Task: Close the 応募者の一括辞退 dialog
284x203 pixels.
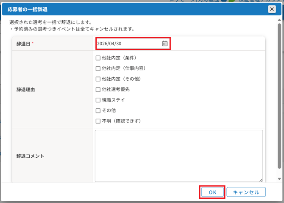Action: point(272,9)
